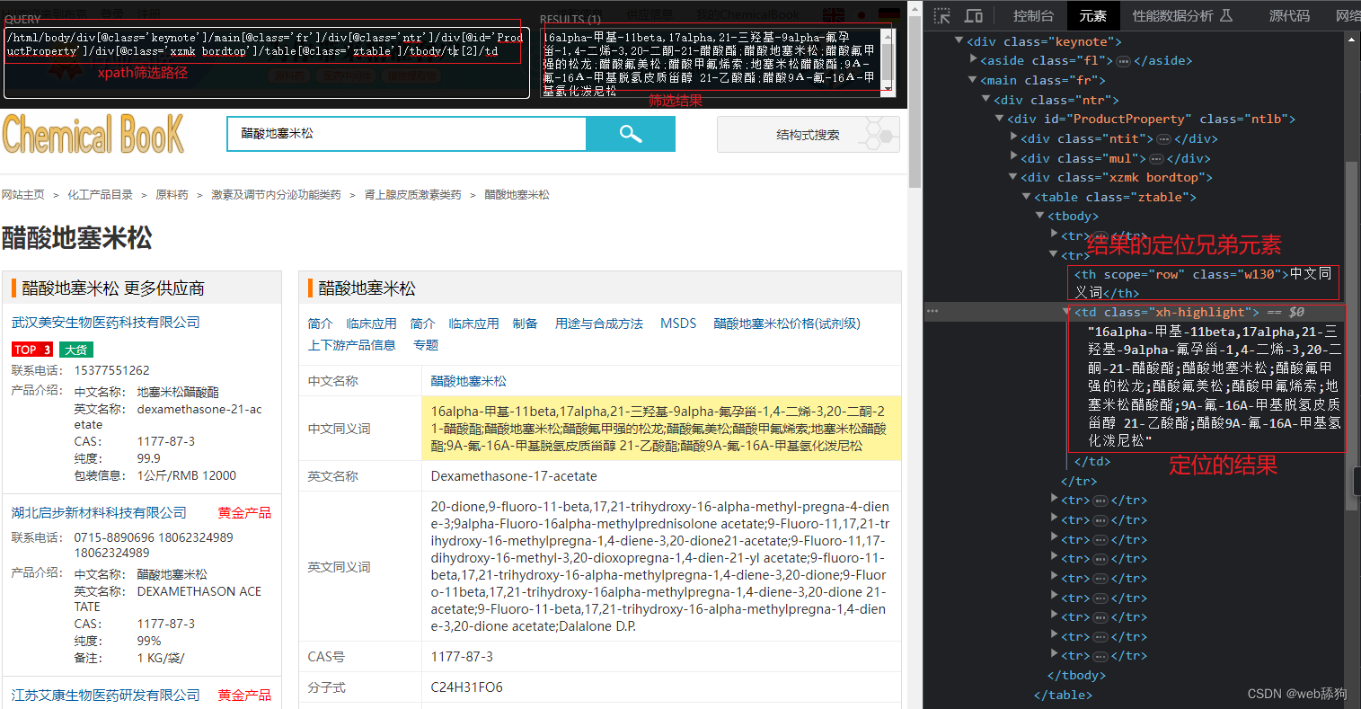Focus the 醋酸地塞米松 search input field
This screenshot has width=1361, height=709.
[407, 134]
